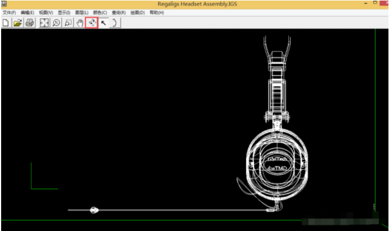This screenshot has width=389, height=231.
Task: Minimize the Regaligs Headset Assembly window
Action: pos(366,3)
